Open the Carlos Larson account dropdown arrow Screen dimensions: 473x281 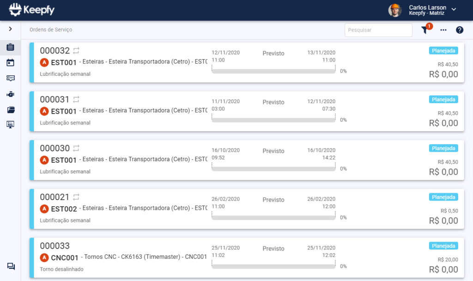coord(454,9)
